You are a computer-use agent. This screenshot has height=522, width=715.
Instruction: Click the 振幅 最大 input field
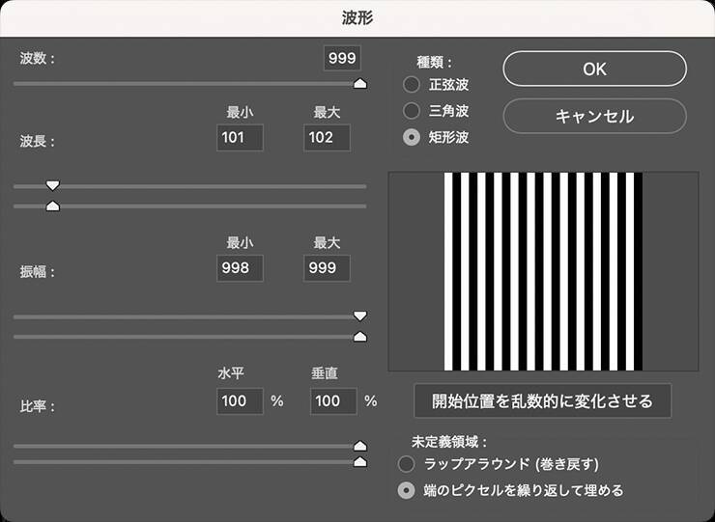[x=327, y=270]
